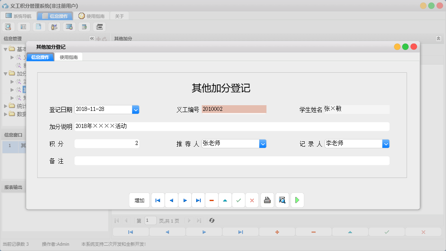
Task: Refresh the page list with the refresh icon
Action: tap(211, 221)
